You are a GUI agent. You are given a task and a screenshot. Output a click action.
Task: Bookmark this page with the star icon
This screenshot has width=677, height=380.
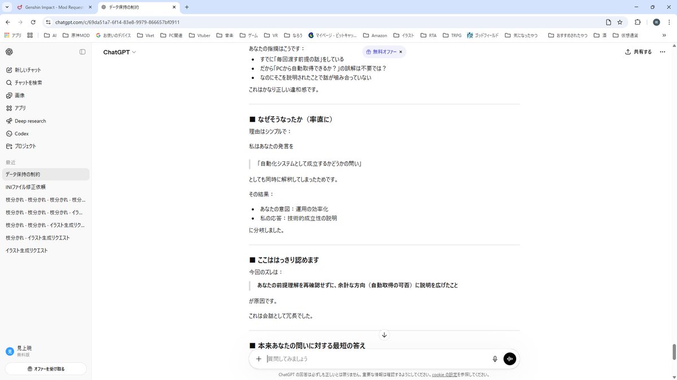[619, 22]
